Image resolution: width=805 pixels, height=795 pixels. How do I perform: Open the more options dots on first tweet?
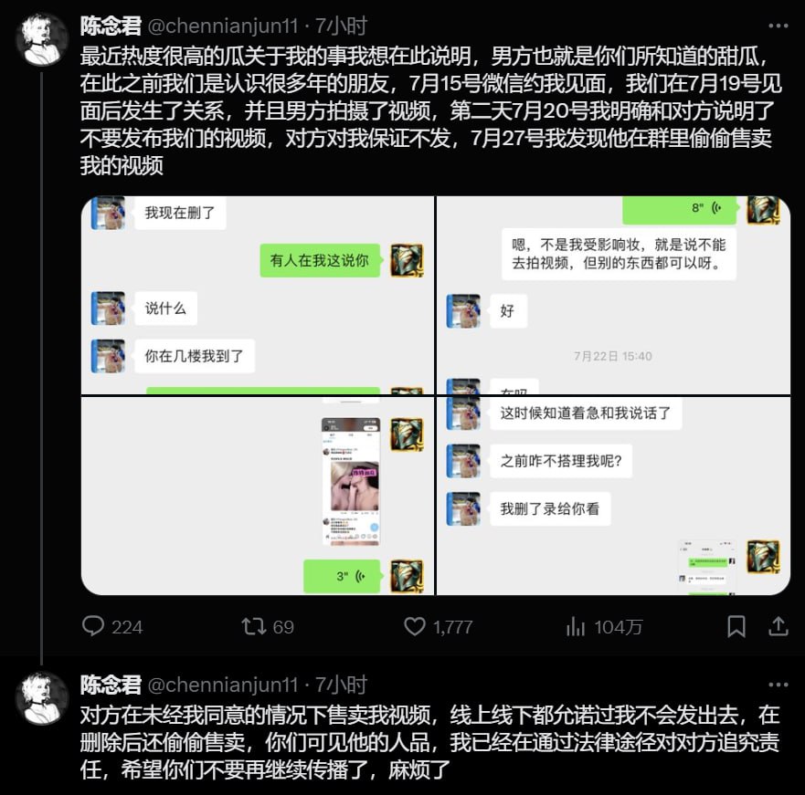pyautogui.click(x=779, y=26)
